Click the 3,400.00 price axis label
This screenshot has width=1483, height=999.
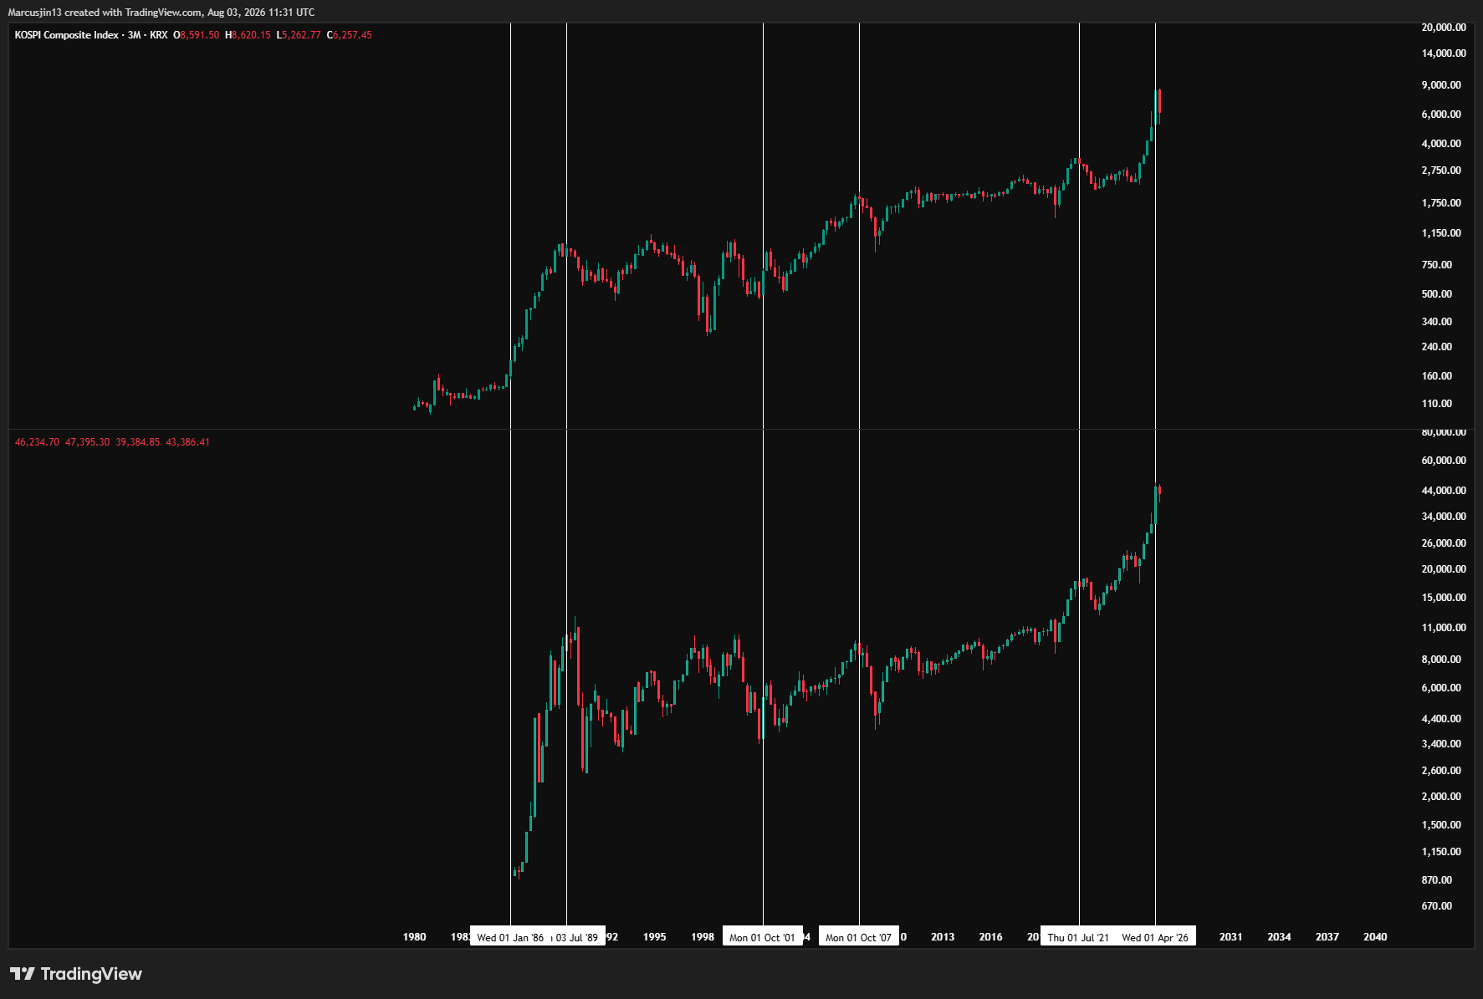click(x=1443, y=744)
